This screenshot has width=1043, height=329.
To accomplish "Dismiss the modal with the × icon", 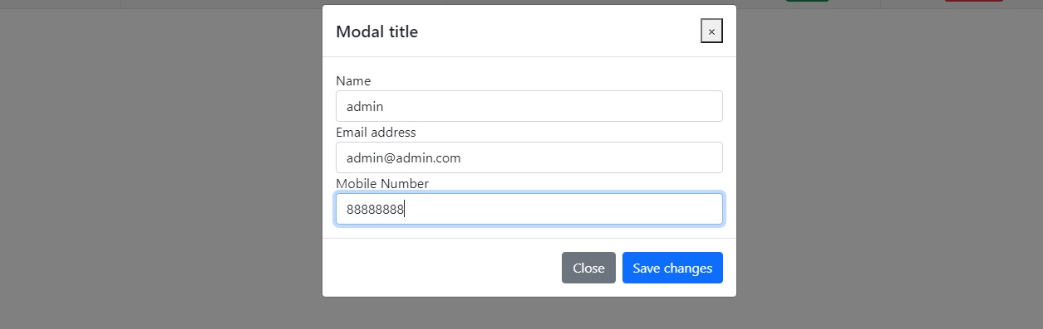I will coord(711,31).
